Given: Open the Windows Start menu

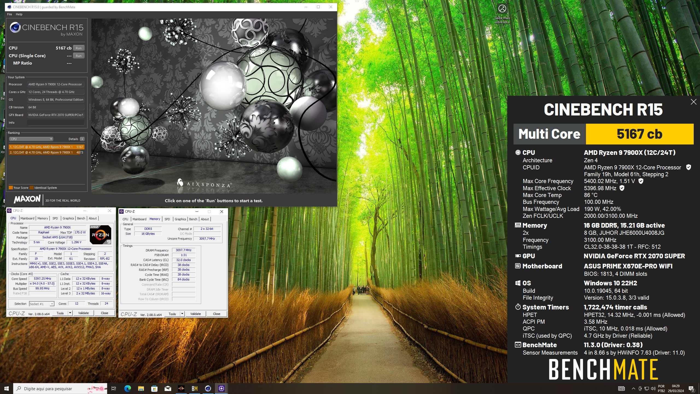Looking at the screenshot, I should 7,389.
